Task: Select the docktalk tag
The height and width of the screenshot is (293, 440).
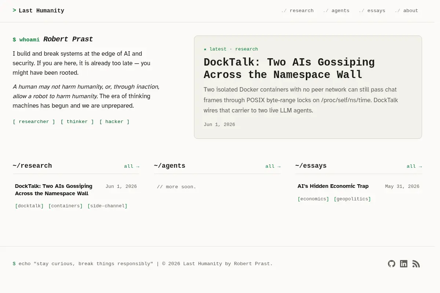Action: point(29,206)
